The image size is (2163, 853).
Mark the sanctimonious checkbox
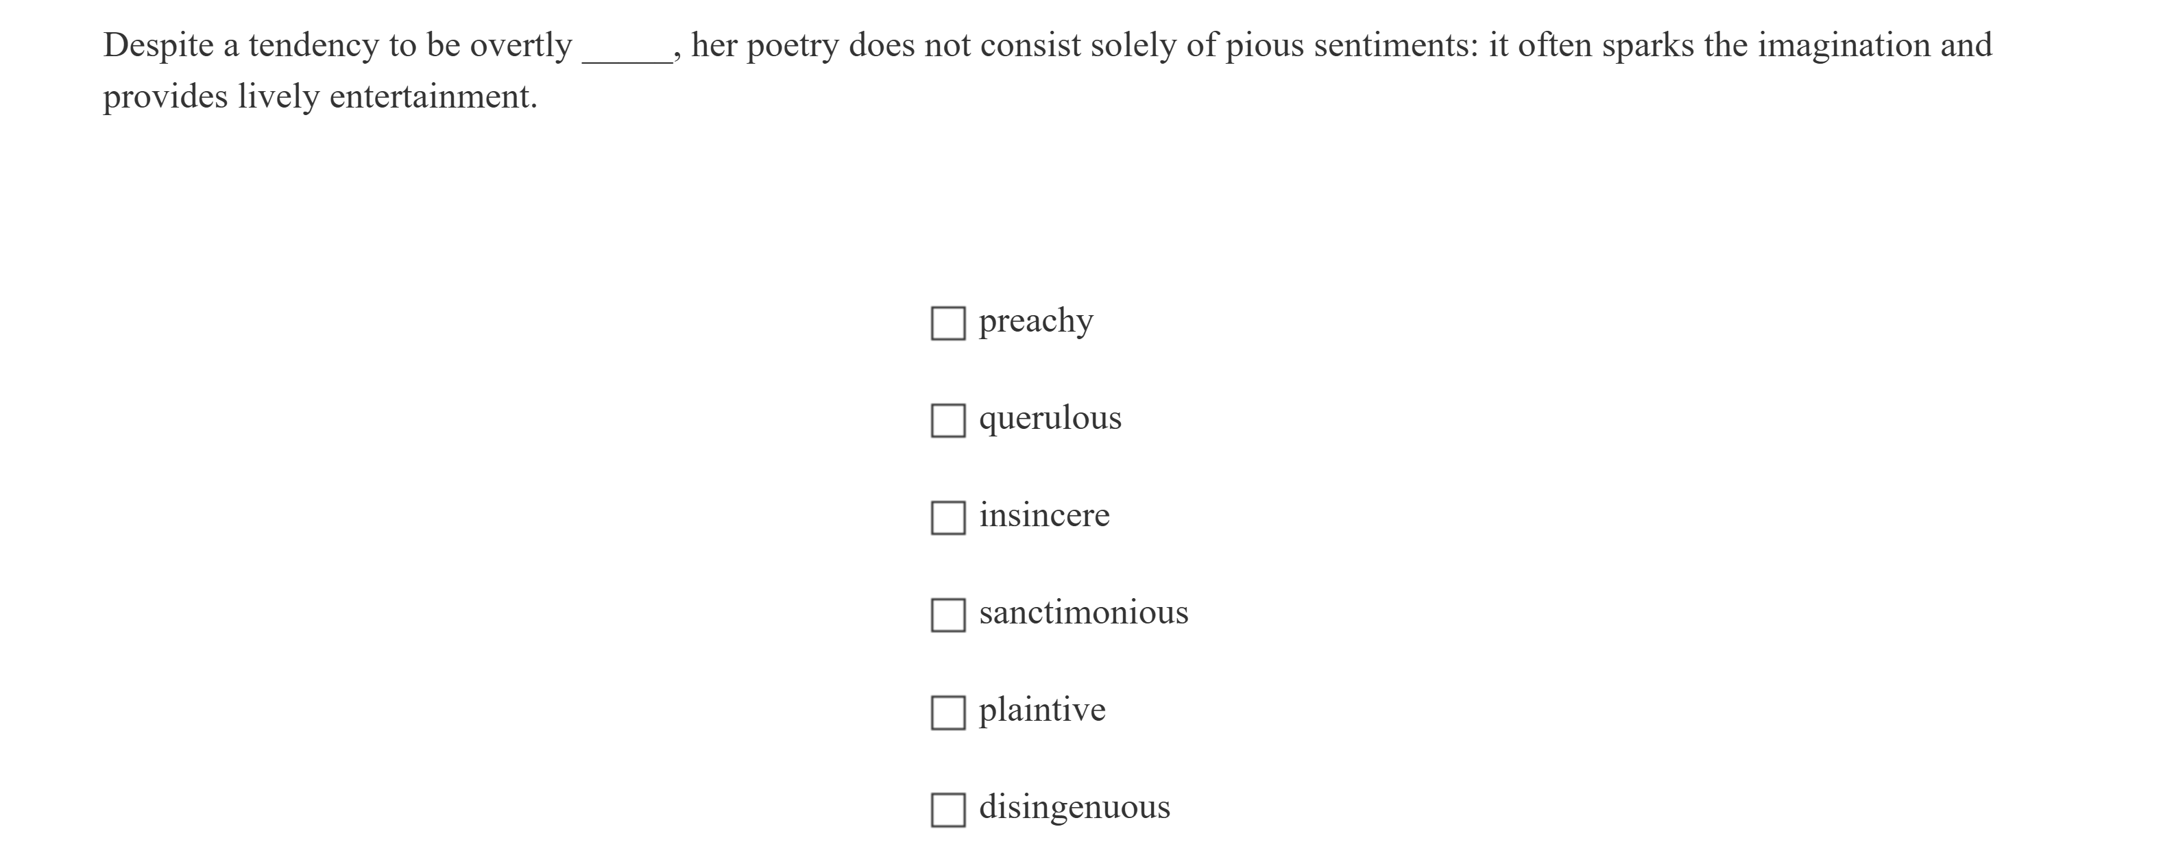click(948, 615)
